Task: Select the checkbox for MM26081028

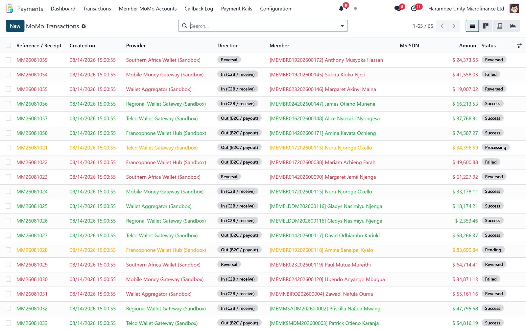Action: (9, 250)
